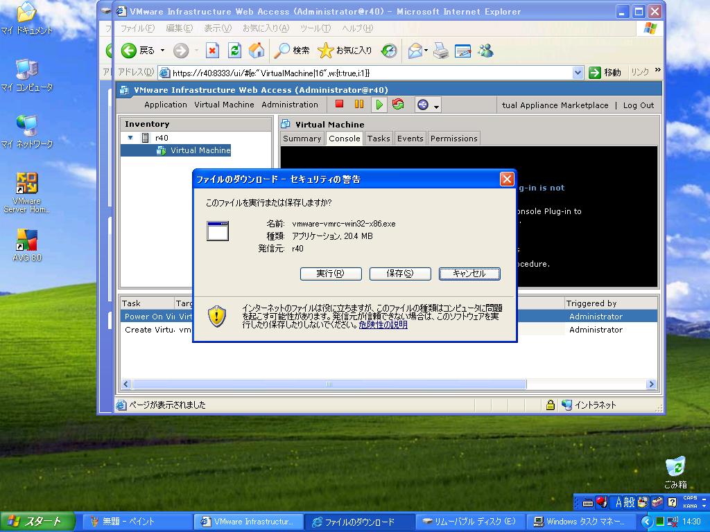Open the ファイル(F) File menu

click(x=137, y=28)
